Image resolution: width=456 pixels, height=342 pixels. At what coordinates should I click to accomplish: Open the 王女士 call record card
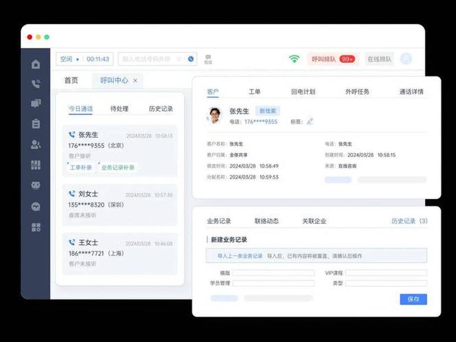pos(120,254)
